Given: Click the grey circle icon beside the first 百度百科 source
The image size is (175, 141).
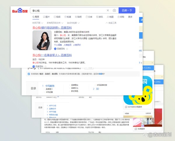Looking at the screenshot, I should coord(67,49).
